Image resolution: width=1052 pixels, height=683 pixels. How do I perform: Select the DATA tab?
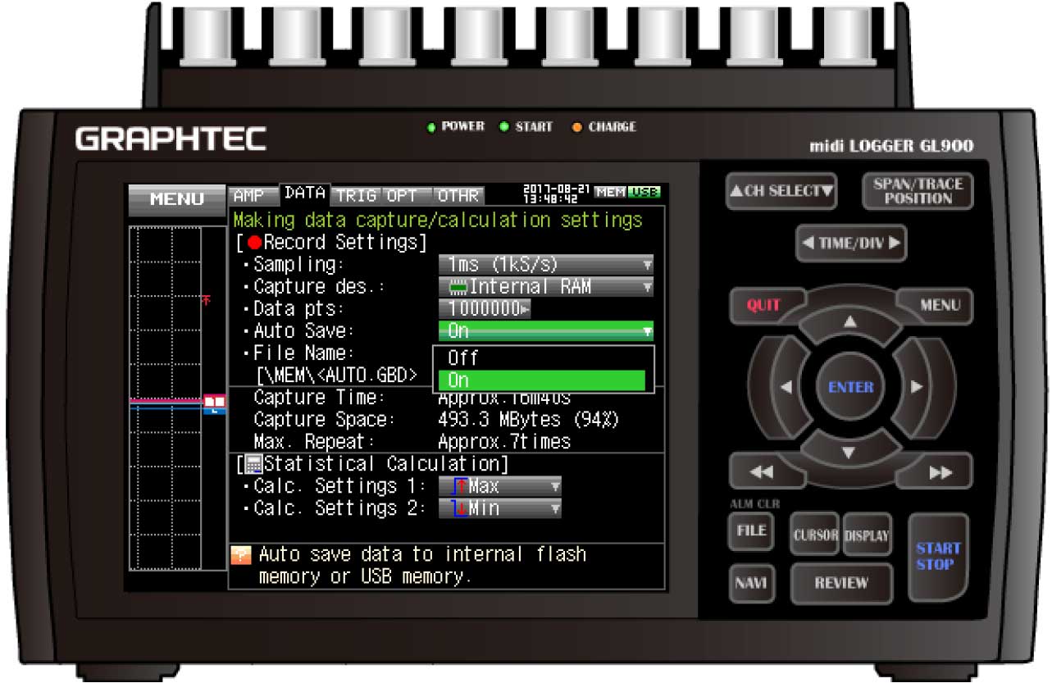[x=304, y=194]
